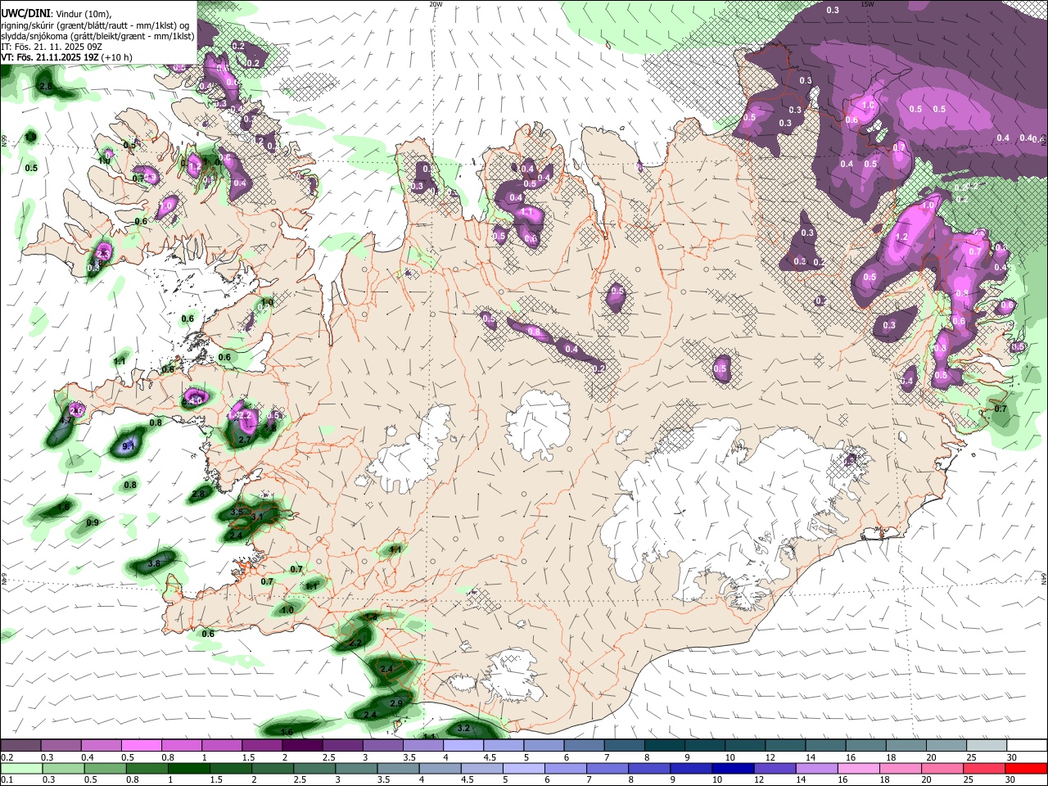Select the medium green 0.8 swatch on rain scale
The height and width of the screenshot is (786, 1048).
click(x=147, y=769)
